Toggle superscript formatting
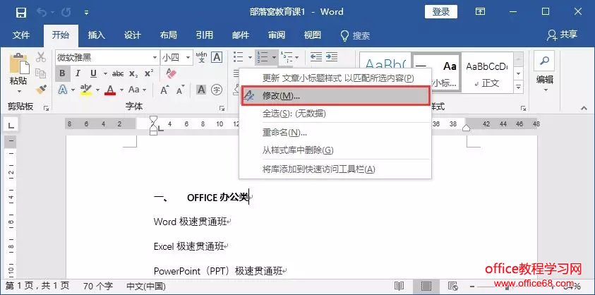595x295 pixels. (x=149, y=73)
